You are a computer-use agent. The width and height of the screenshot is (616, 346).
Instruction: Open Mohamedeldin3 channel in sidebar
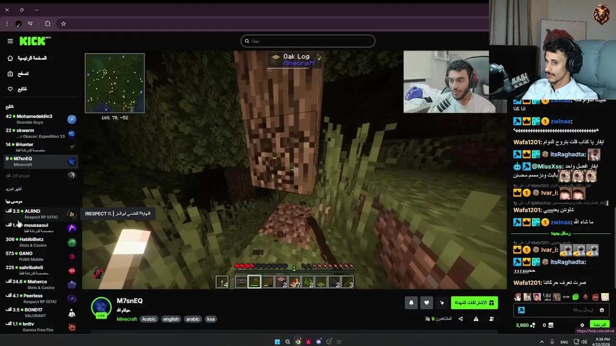(x=41, y=119)
